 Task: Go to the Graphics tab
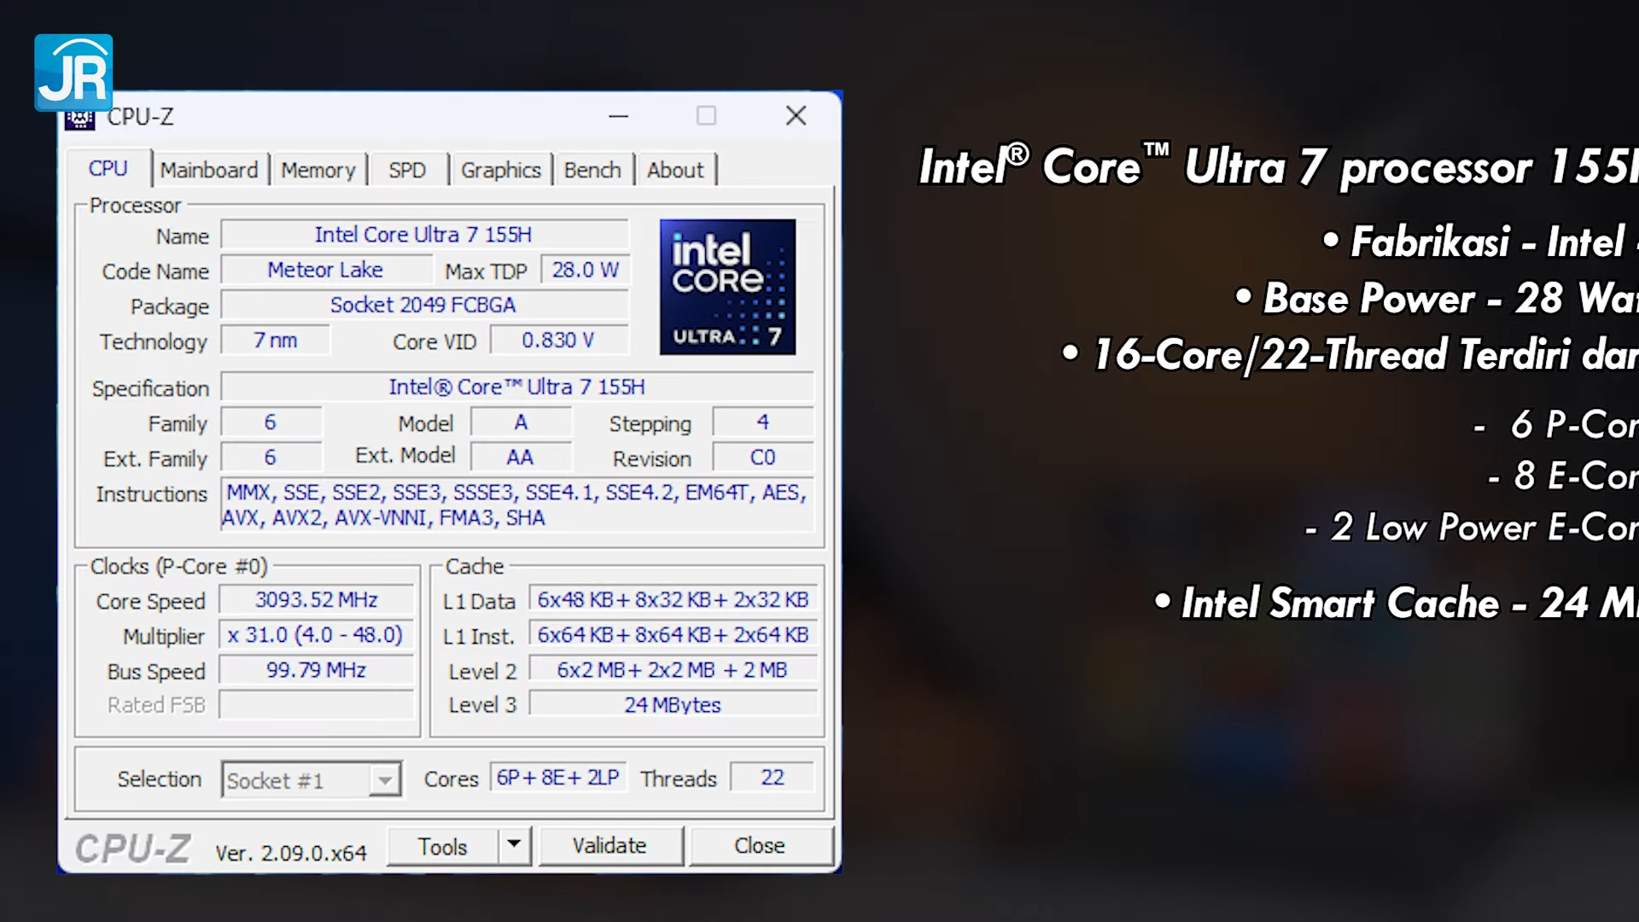point(501,170)
